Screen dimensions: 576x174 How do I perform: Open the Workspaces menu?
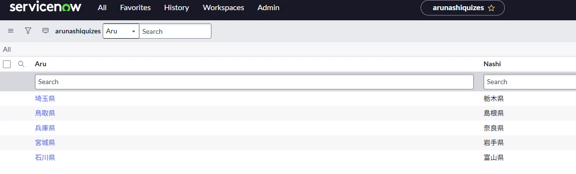(x=223, y=8)
